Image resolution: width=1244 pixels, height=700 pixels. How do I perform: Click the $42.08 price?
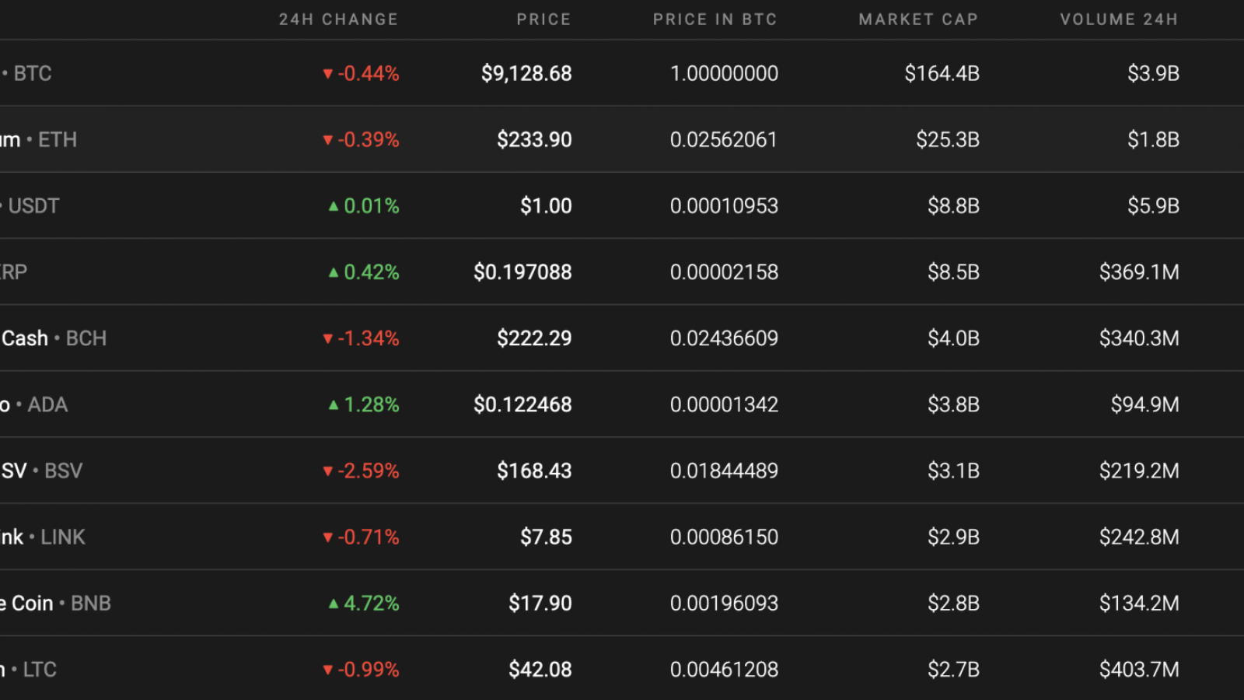(540, 668)
